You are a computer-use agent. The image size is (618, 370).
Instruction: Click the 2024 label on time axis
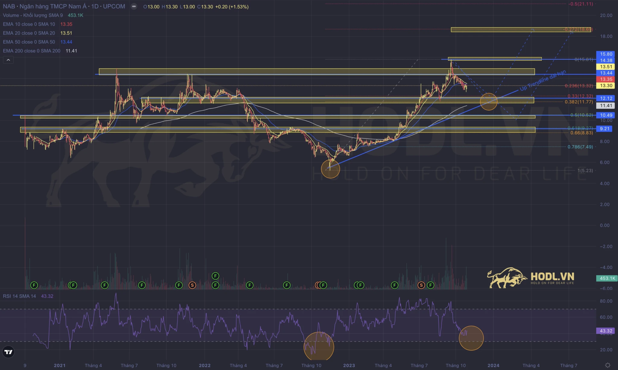point(493,365)
